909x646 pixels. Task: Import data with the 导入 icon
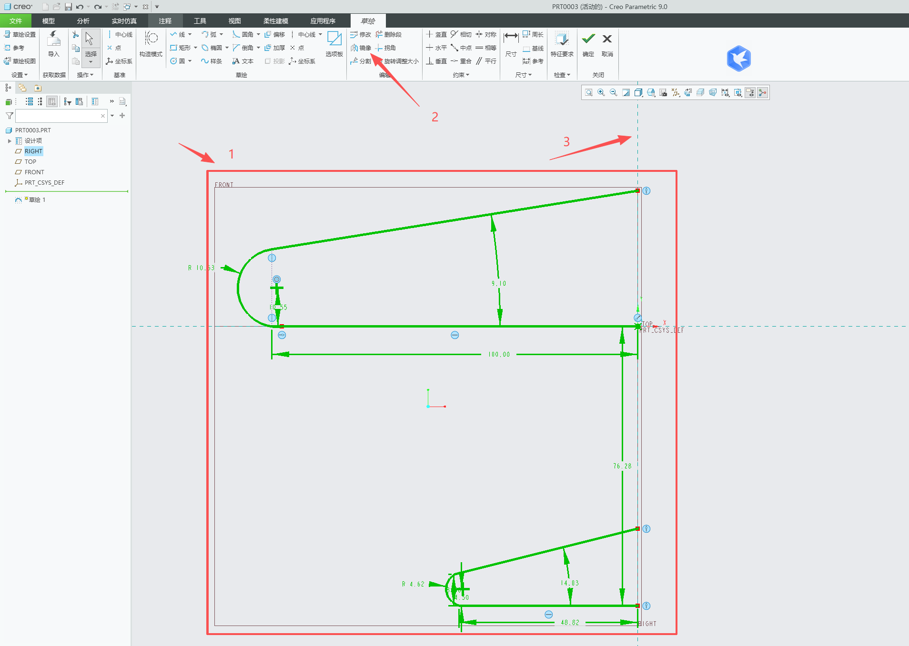(x=54, y=44)
